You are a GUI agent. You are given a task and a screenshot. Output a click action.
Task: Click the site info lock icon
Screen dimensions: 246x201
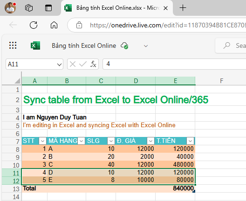(79, 25)
